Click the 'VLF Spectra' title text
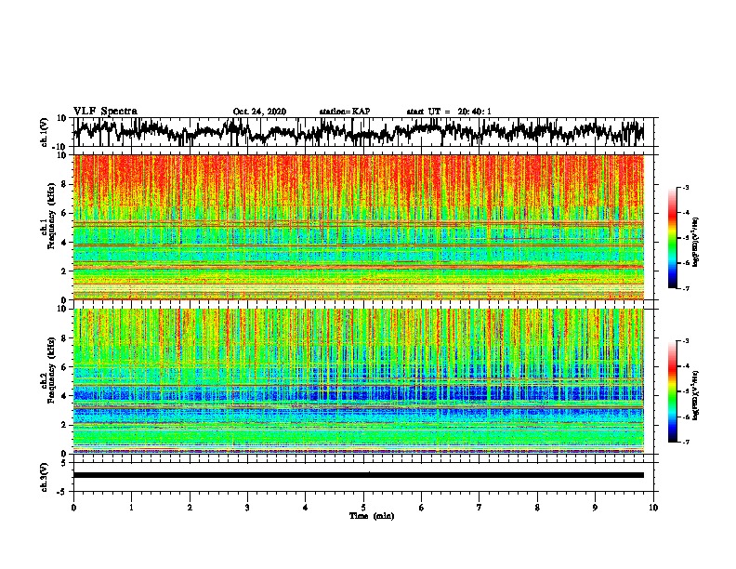 click(x=105, y=112)
